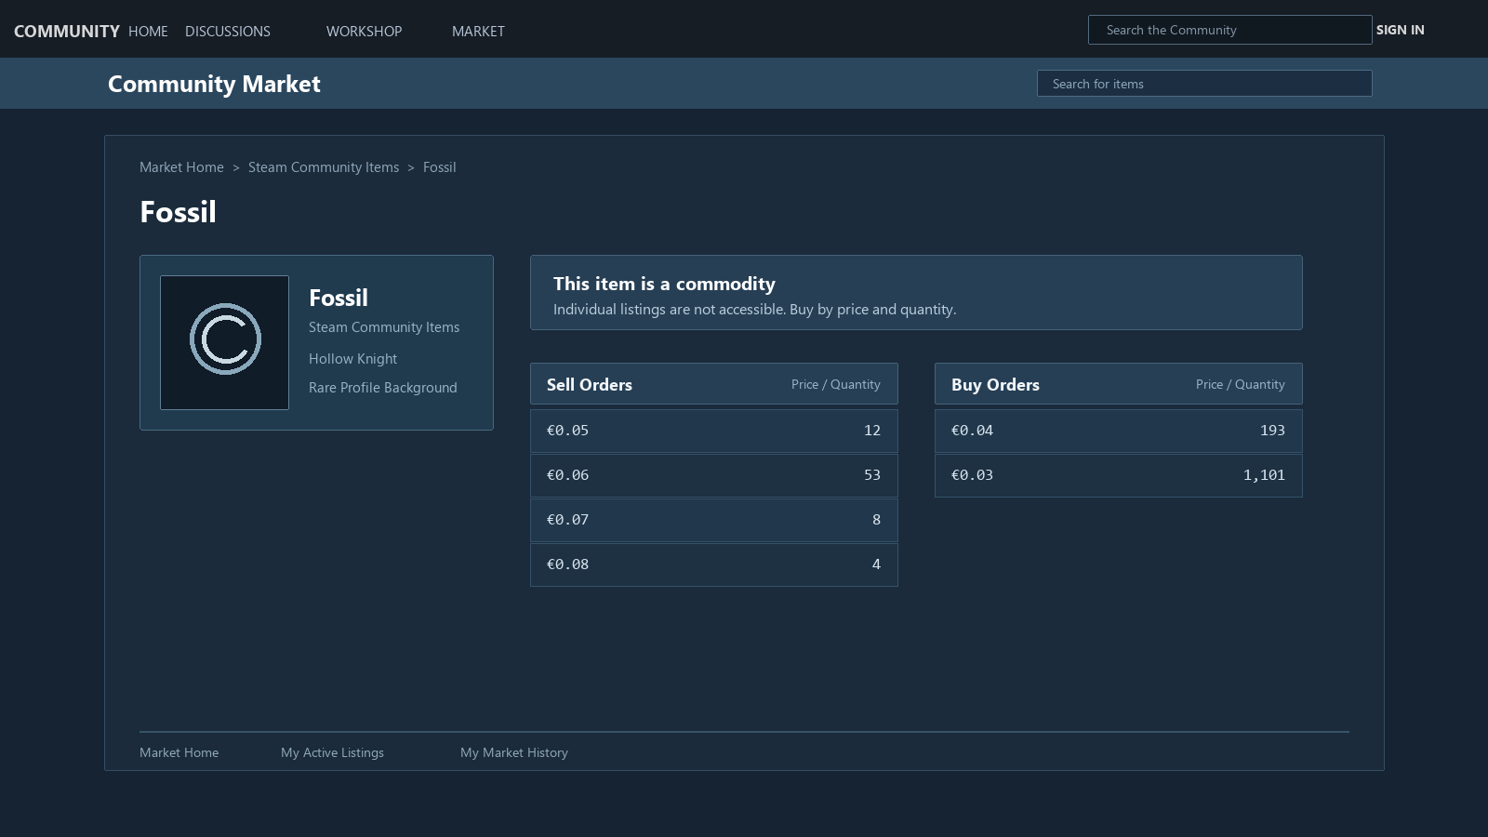The width and height of the screenshot is (1488, 837).
Task: Open My Market History link
Action: click(x=513, y=752)
